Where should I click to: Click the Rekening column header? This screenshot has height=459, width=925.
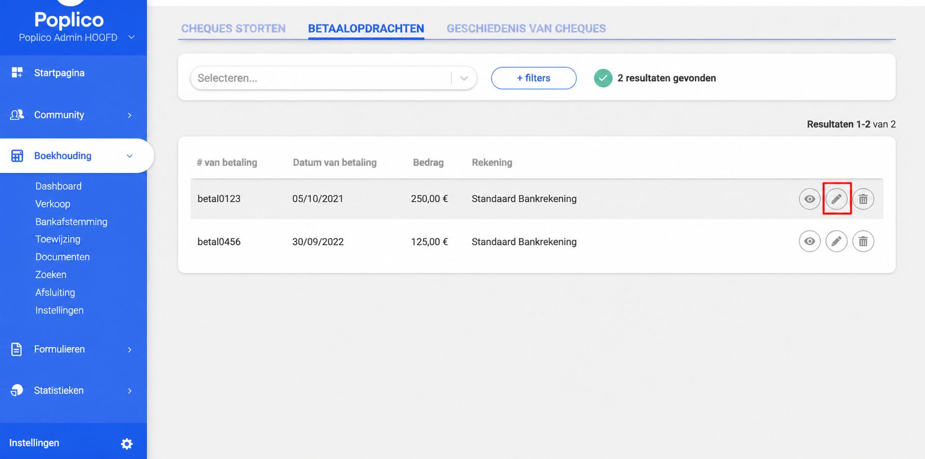[492, 162]
